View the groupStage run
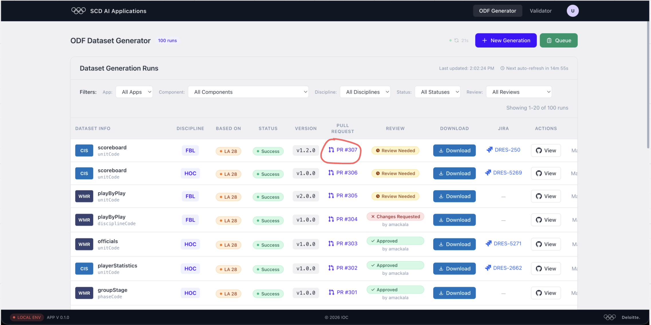Viewport: 651px width, 325px height. point(546,293)
